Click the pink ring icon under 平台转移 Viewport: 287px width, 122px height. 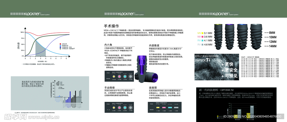(119, 107)
